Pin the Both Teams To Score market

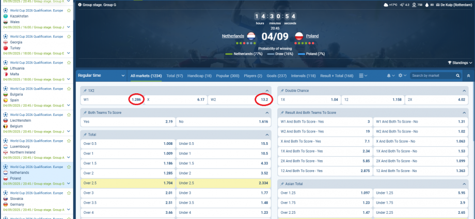(85, 113)
